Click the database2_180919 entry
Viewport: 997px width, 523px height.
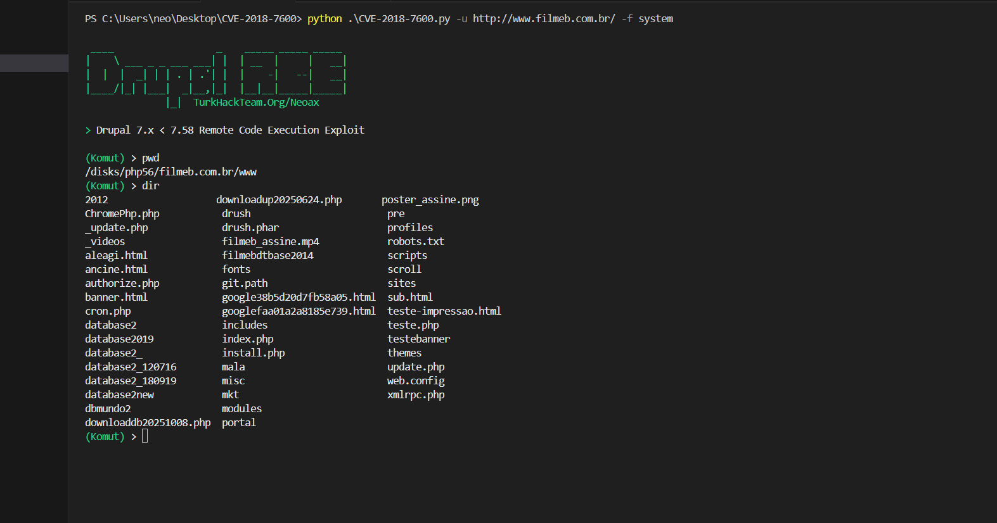click(x=131, y=381)
